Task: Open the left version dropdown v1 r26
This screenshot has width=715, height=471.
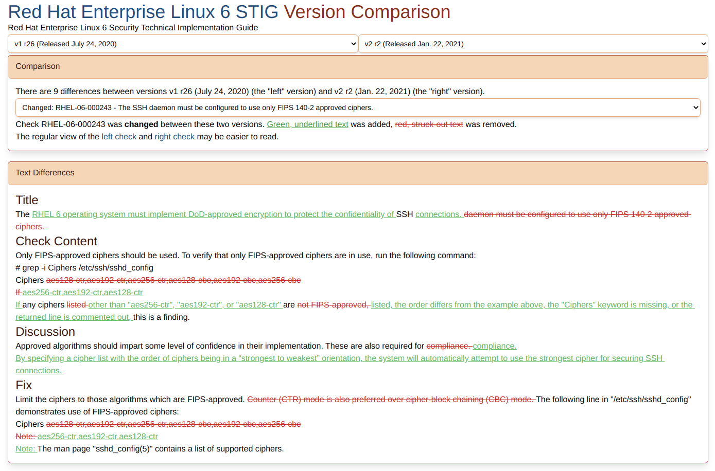Action: point(183,44)
